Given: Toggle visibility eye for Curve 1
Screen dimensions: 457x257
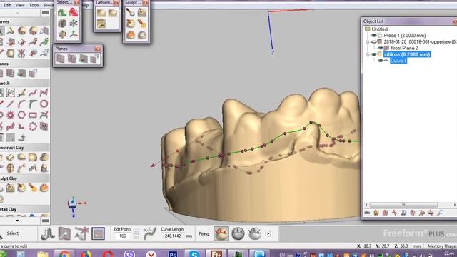Looking at the screenshot, I should coord(381,61).
